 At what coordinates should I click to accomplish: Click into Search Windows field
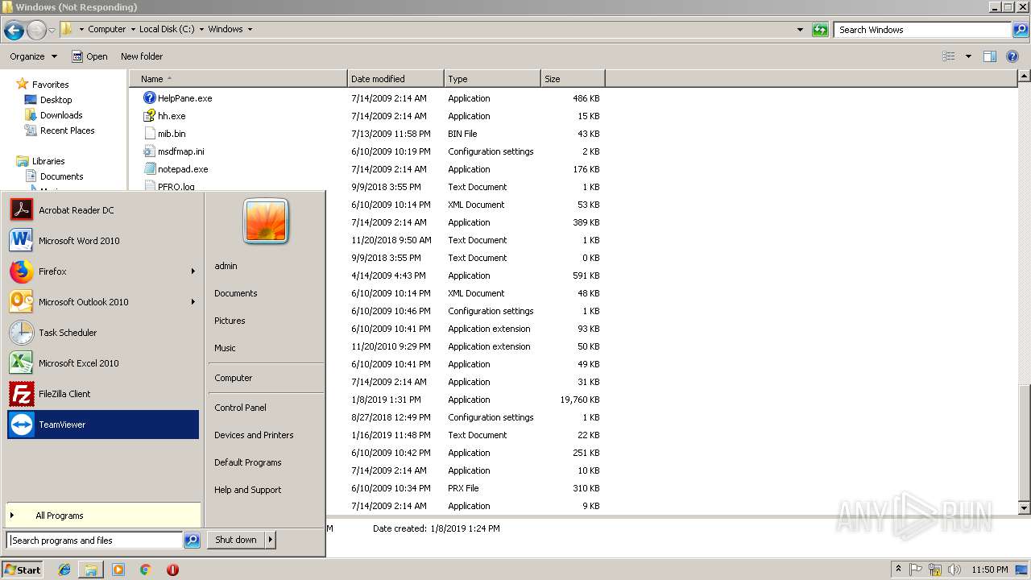click(922, 30)
